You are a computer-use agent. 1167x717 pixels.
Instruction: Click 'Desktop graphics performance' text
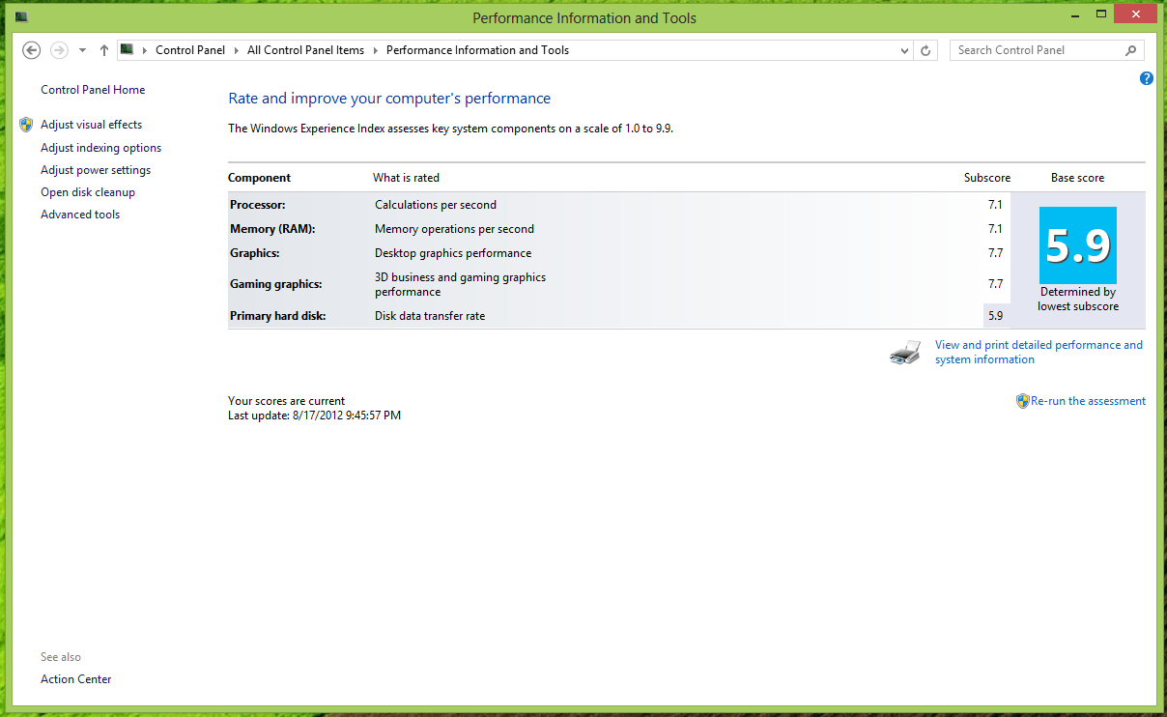point(453,253)
